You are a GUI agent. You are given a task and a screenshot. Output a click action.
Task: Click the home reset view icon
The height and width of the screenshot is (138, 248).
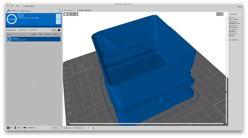pos(65,14)
